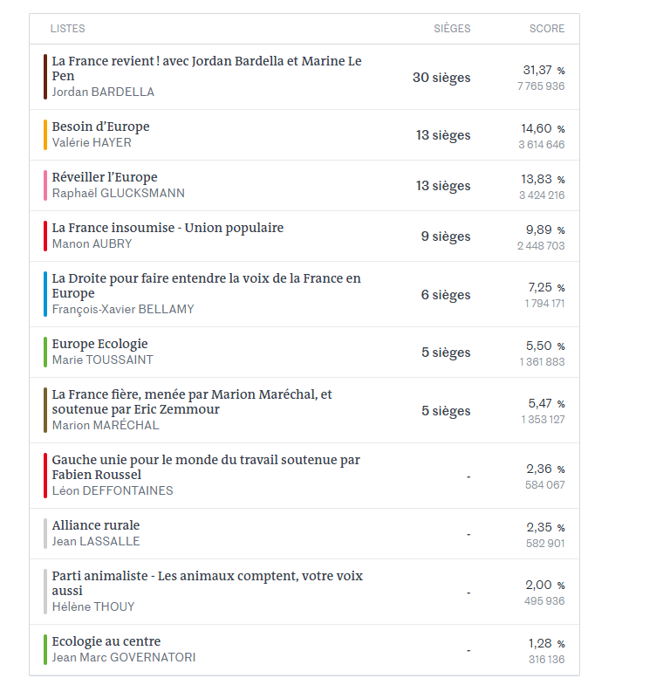Click the Réveiller l'Europe list title
Viewport: 670px width, 685px height.
point(105,177)
